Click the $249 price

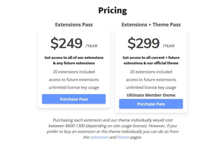pyautogui.click(x=66, y=44)
